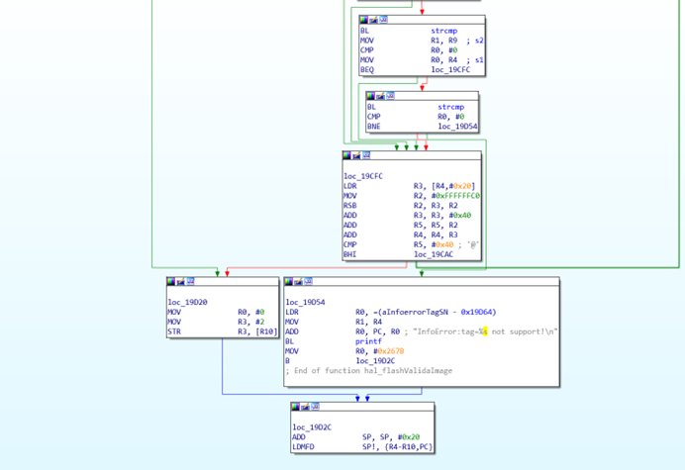
Task: Click the pencil icon on loc_19D20 node
Action: click(x=181, y=282)
